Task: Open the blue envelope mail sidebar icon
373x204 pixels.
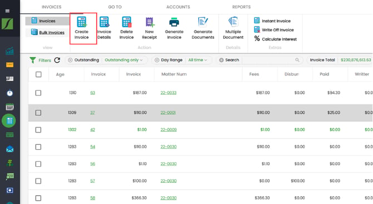Action: [10, 149]
